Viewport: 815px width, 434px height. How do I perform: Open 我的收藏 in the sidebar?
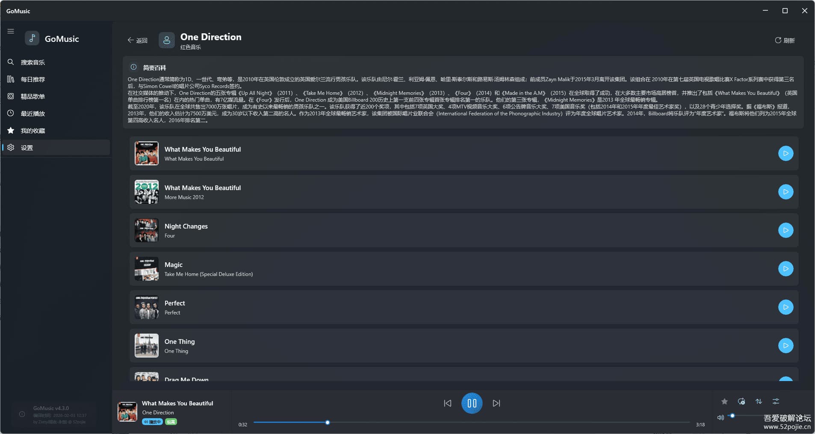56,131
